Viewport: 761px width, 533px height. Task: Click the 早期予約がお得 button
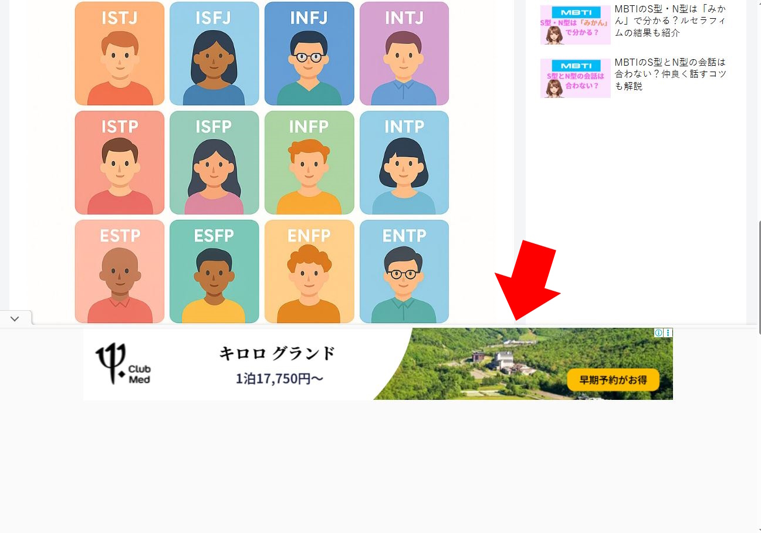tap(613, 380)
